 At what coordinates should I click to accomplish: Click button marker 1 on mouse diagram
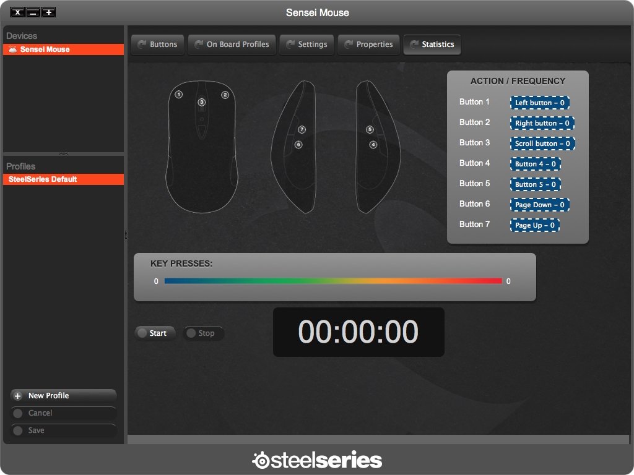(178, 95)
